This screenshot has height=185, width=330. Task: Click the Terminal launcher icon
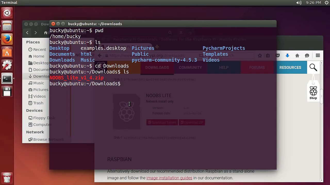pyautogui.click(x=7, y=79)
